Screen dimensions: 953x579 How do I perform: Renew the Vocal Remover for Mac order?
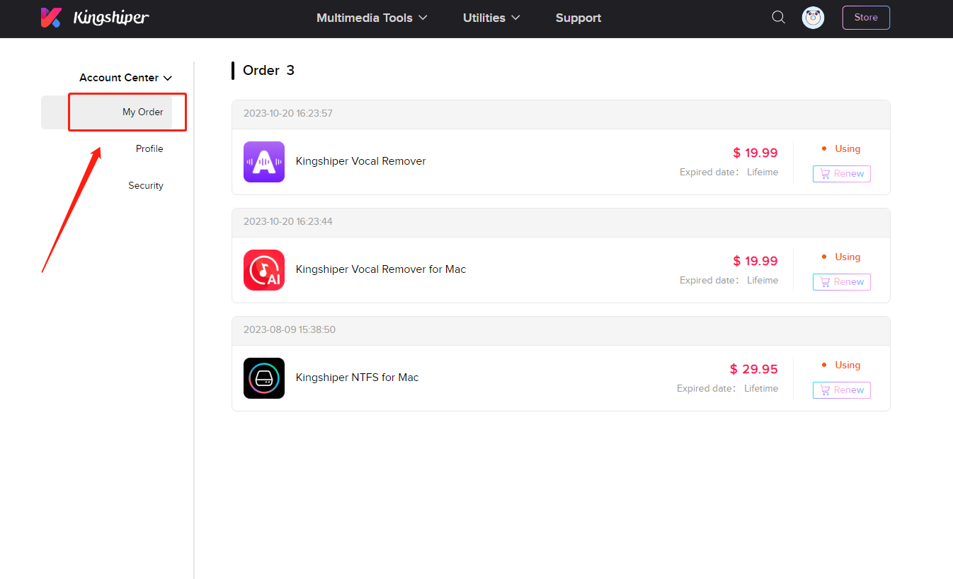tap(842, 282)
